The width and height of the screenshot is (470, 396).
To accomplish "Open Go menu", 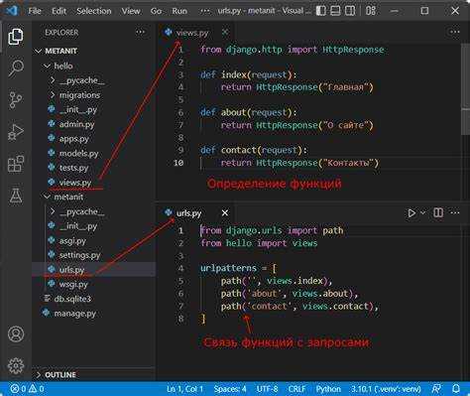I will click(x=156, y=11).
